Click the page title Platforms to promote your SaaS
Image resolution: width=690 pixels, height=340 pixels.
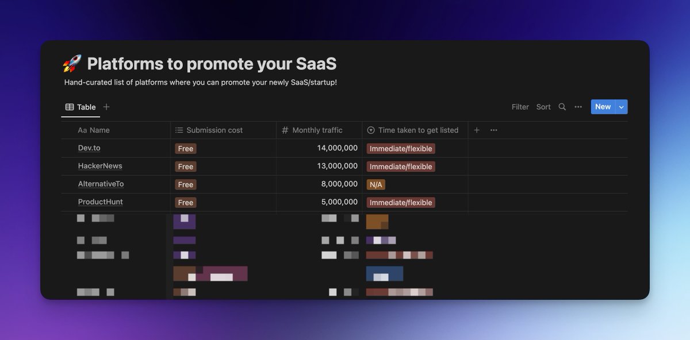[x=212, y=63]
